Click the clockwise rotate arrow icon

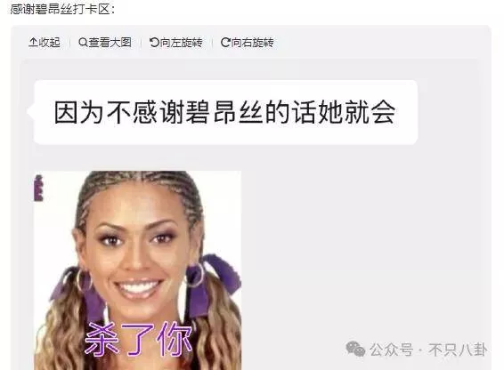(225, 42)
